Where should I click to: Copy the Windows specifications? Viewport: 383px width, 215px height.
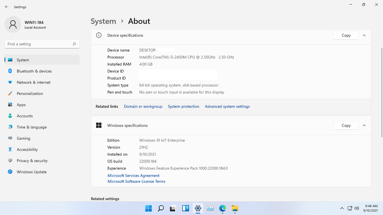pyautogui.click(x=346, y=125)
